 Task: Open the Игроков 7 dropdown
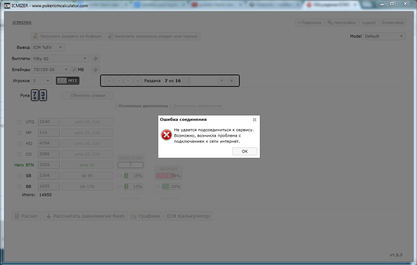42,81
